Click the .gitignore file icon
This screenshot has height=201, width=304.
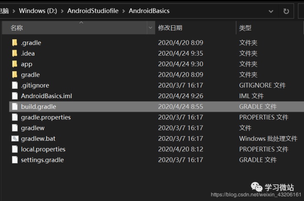click(x=15, y=85)
